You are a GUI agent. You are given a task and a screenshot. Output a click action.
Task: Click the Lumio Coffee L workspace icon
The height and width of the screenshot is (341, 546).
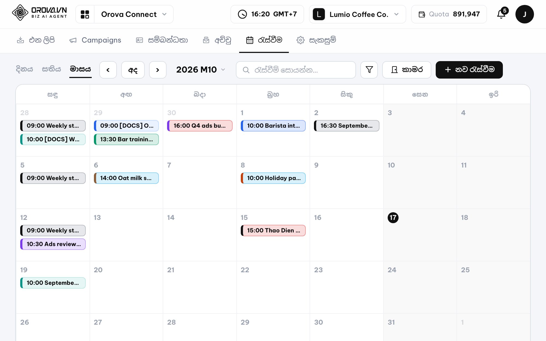pos(319,14)
